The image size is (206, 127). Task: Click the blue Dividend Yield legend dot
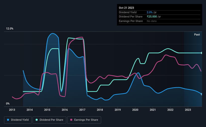pos(8,120)
